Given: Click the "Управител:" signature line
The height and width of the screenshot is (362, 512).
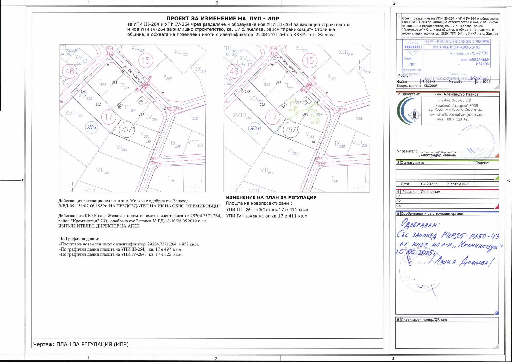Looking at the screenshot, I should 427,151.
